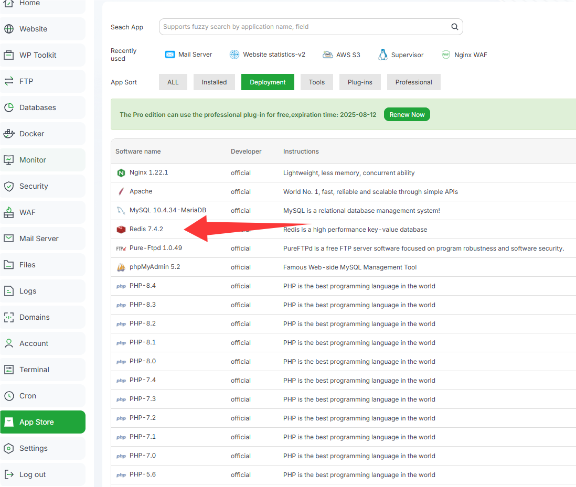
Task: Click the Nginx WAF shield icon
Action: pos(446,55)
